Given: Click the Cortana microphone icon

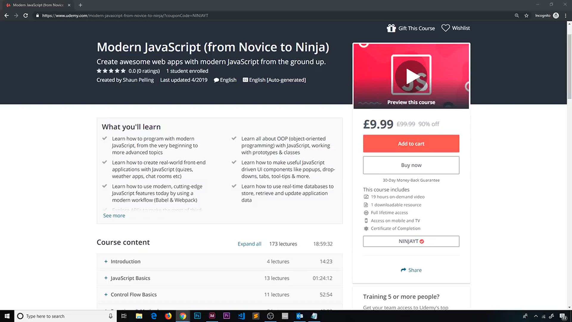Looking at the screenshot, I should click(111, 316).
